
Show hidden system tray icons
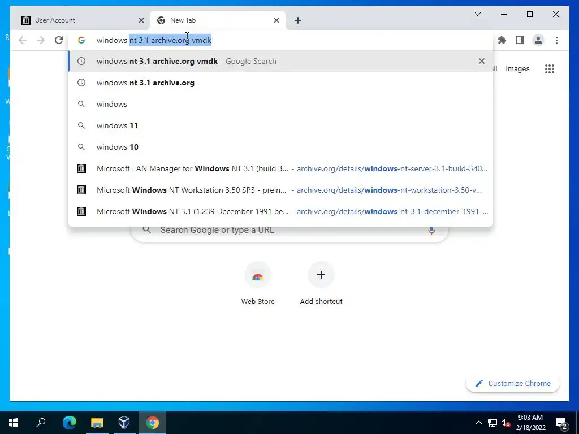(x=478, y=423)
